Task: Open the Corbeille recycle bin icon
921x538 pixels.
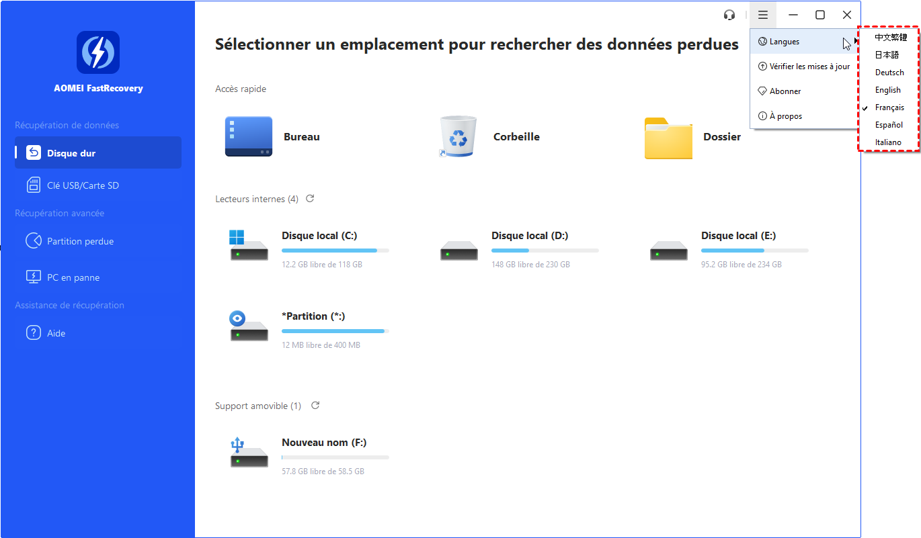Action: [x=458, y=136]
